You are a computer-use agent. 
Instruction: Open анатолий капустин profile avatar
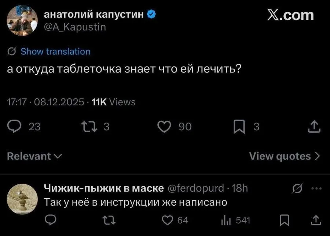pyautogui.click(x=22, y=20)
